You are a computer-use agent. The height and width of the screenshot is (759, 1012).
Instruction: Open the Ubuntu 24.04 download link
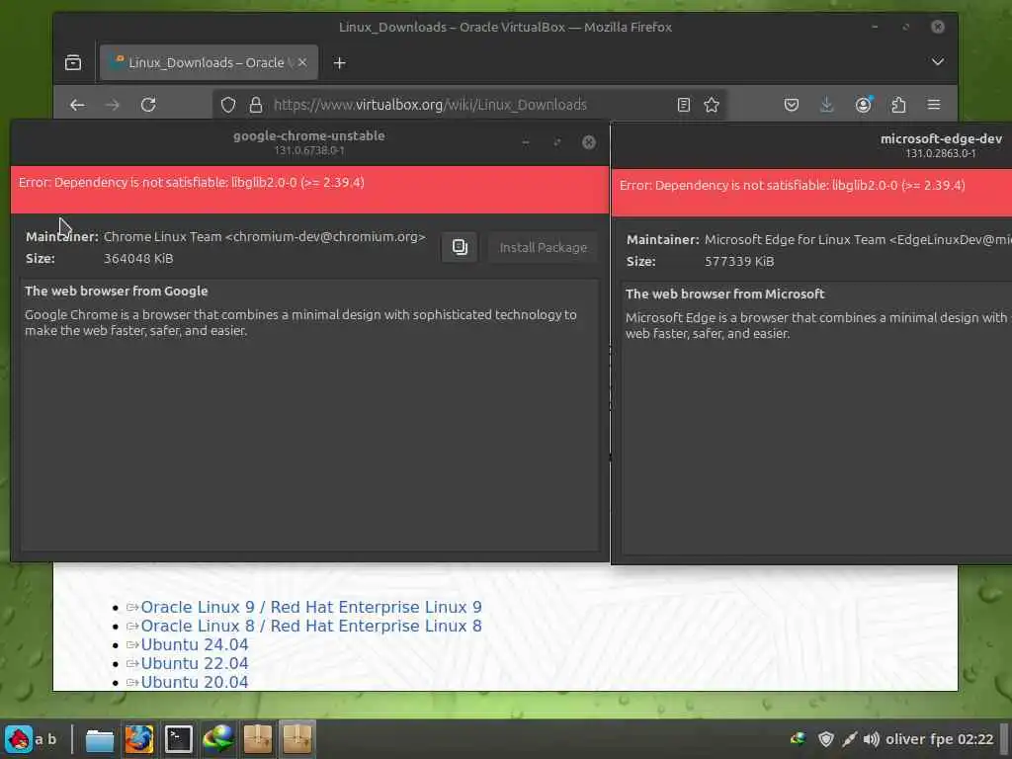[195, 644]
